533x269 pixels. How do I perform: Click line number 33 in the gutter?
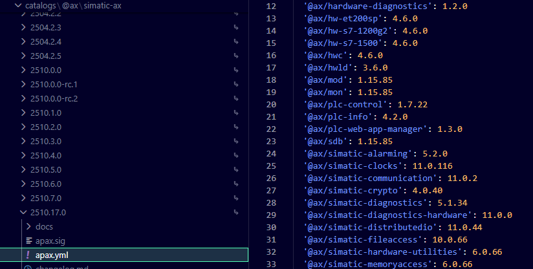click(271, 264)
